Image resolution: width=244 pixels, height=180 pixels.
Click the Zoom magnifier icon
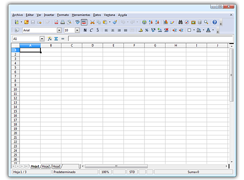click(x=206, y=22)
